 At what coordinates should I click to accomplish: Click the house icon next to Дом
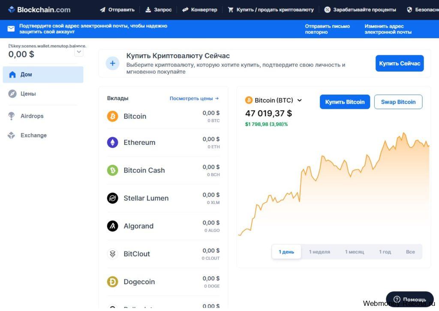(x=12, y=75)
